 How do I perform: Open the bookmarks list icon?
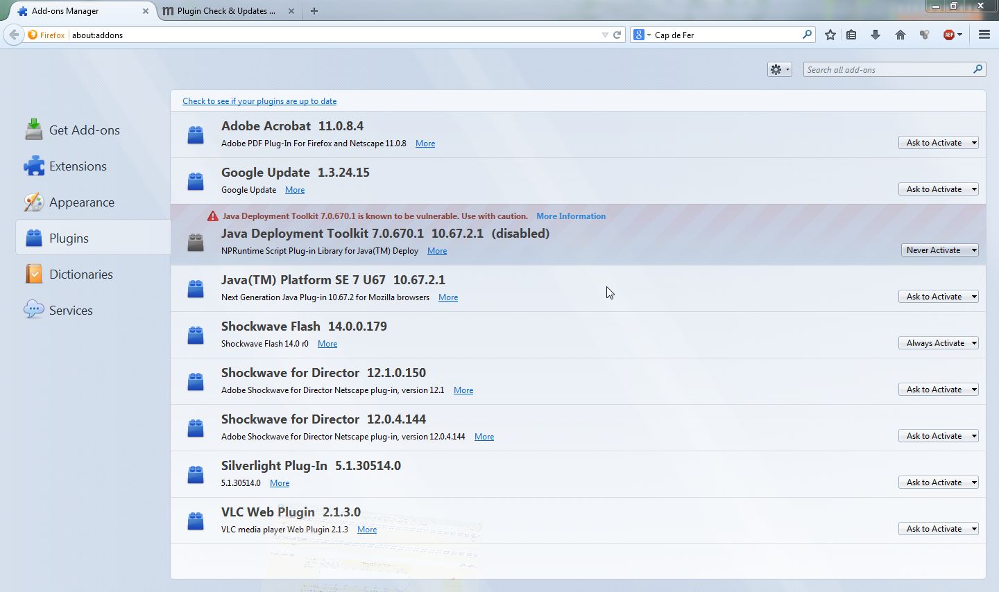[851, 35]
